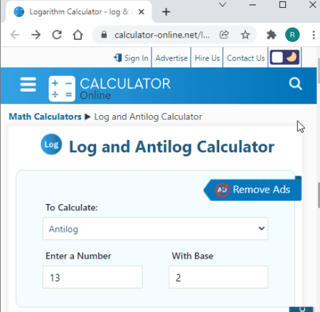
Task: Open Chrome's three-dot menu
Action: click(x=314, y=35)
